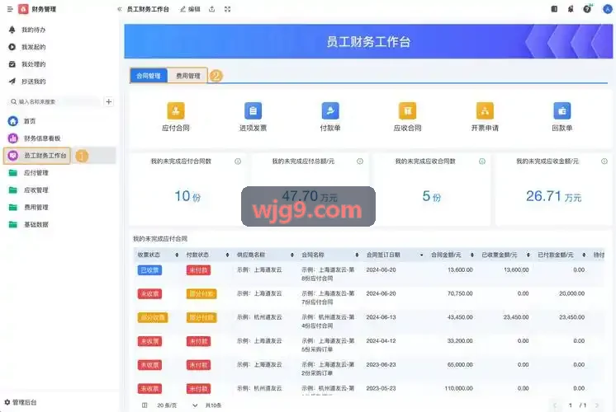Click info icon on 我的未完成应付合同数 card
The image size is (616, 412).
coord(238,162)
